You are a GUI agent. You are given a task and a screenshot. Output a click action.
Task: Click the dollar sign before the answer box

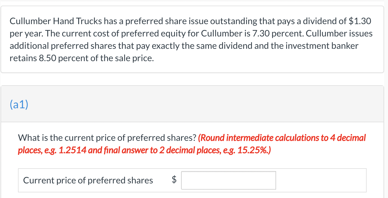click(x=174, y=180)
